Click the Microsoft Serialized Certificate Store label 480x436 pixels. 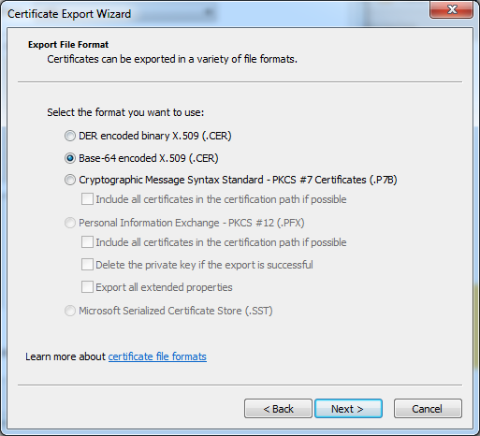click(176, 311)
